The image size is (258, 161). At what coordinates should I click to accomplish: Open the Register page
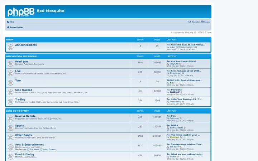point(194,22)
